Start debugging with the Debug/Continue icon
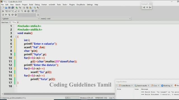This screenshot has width=179, height=100. click(3, 11)
